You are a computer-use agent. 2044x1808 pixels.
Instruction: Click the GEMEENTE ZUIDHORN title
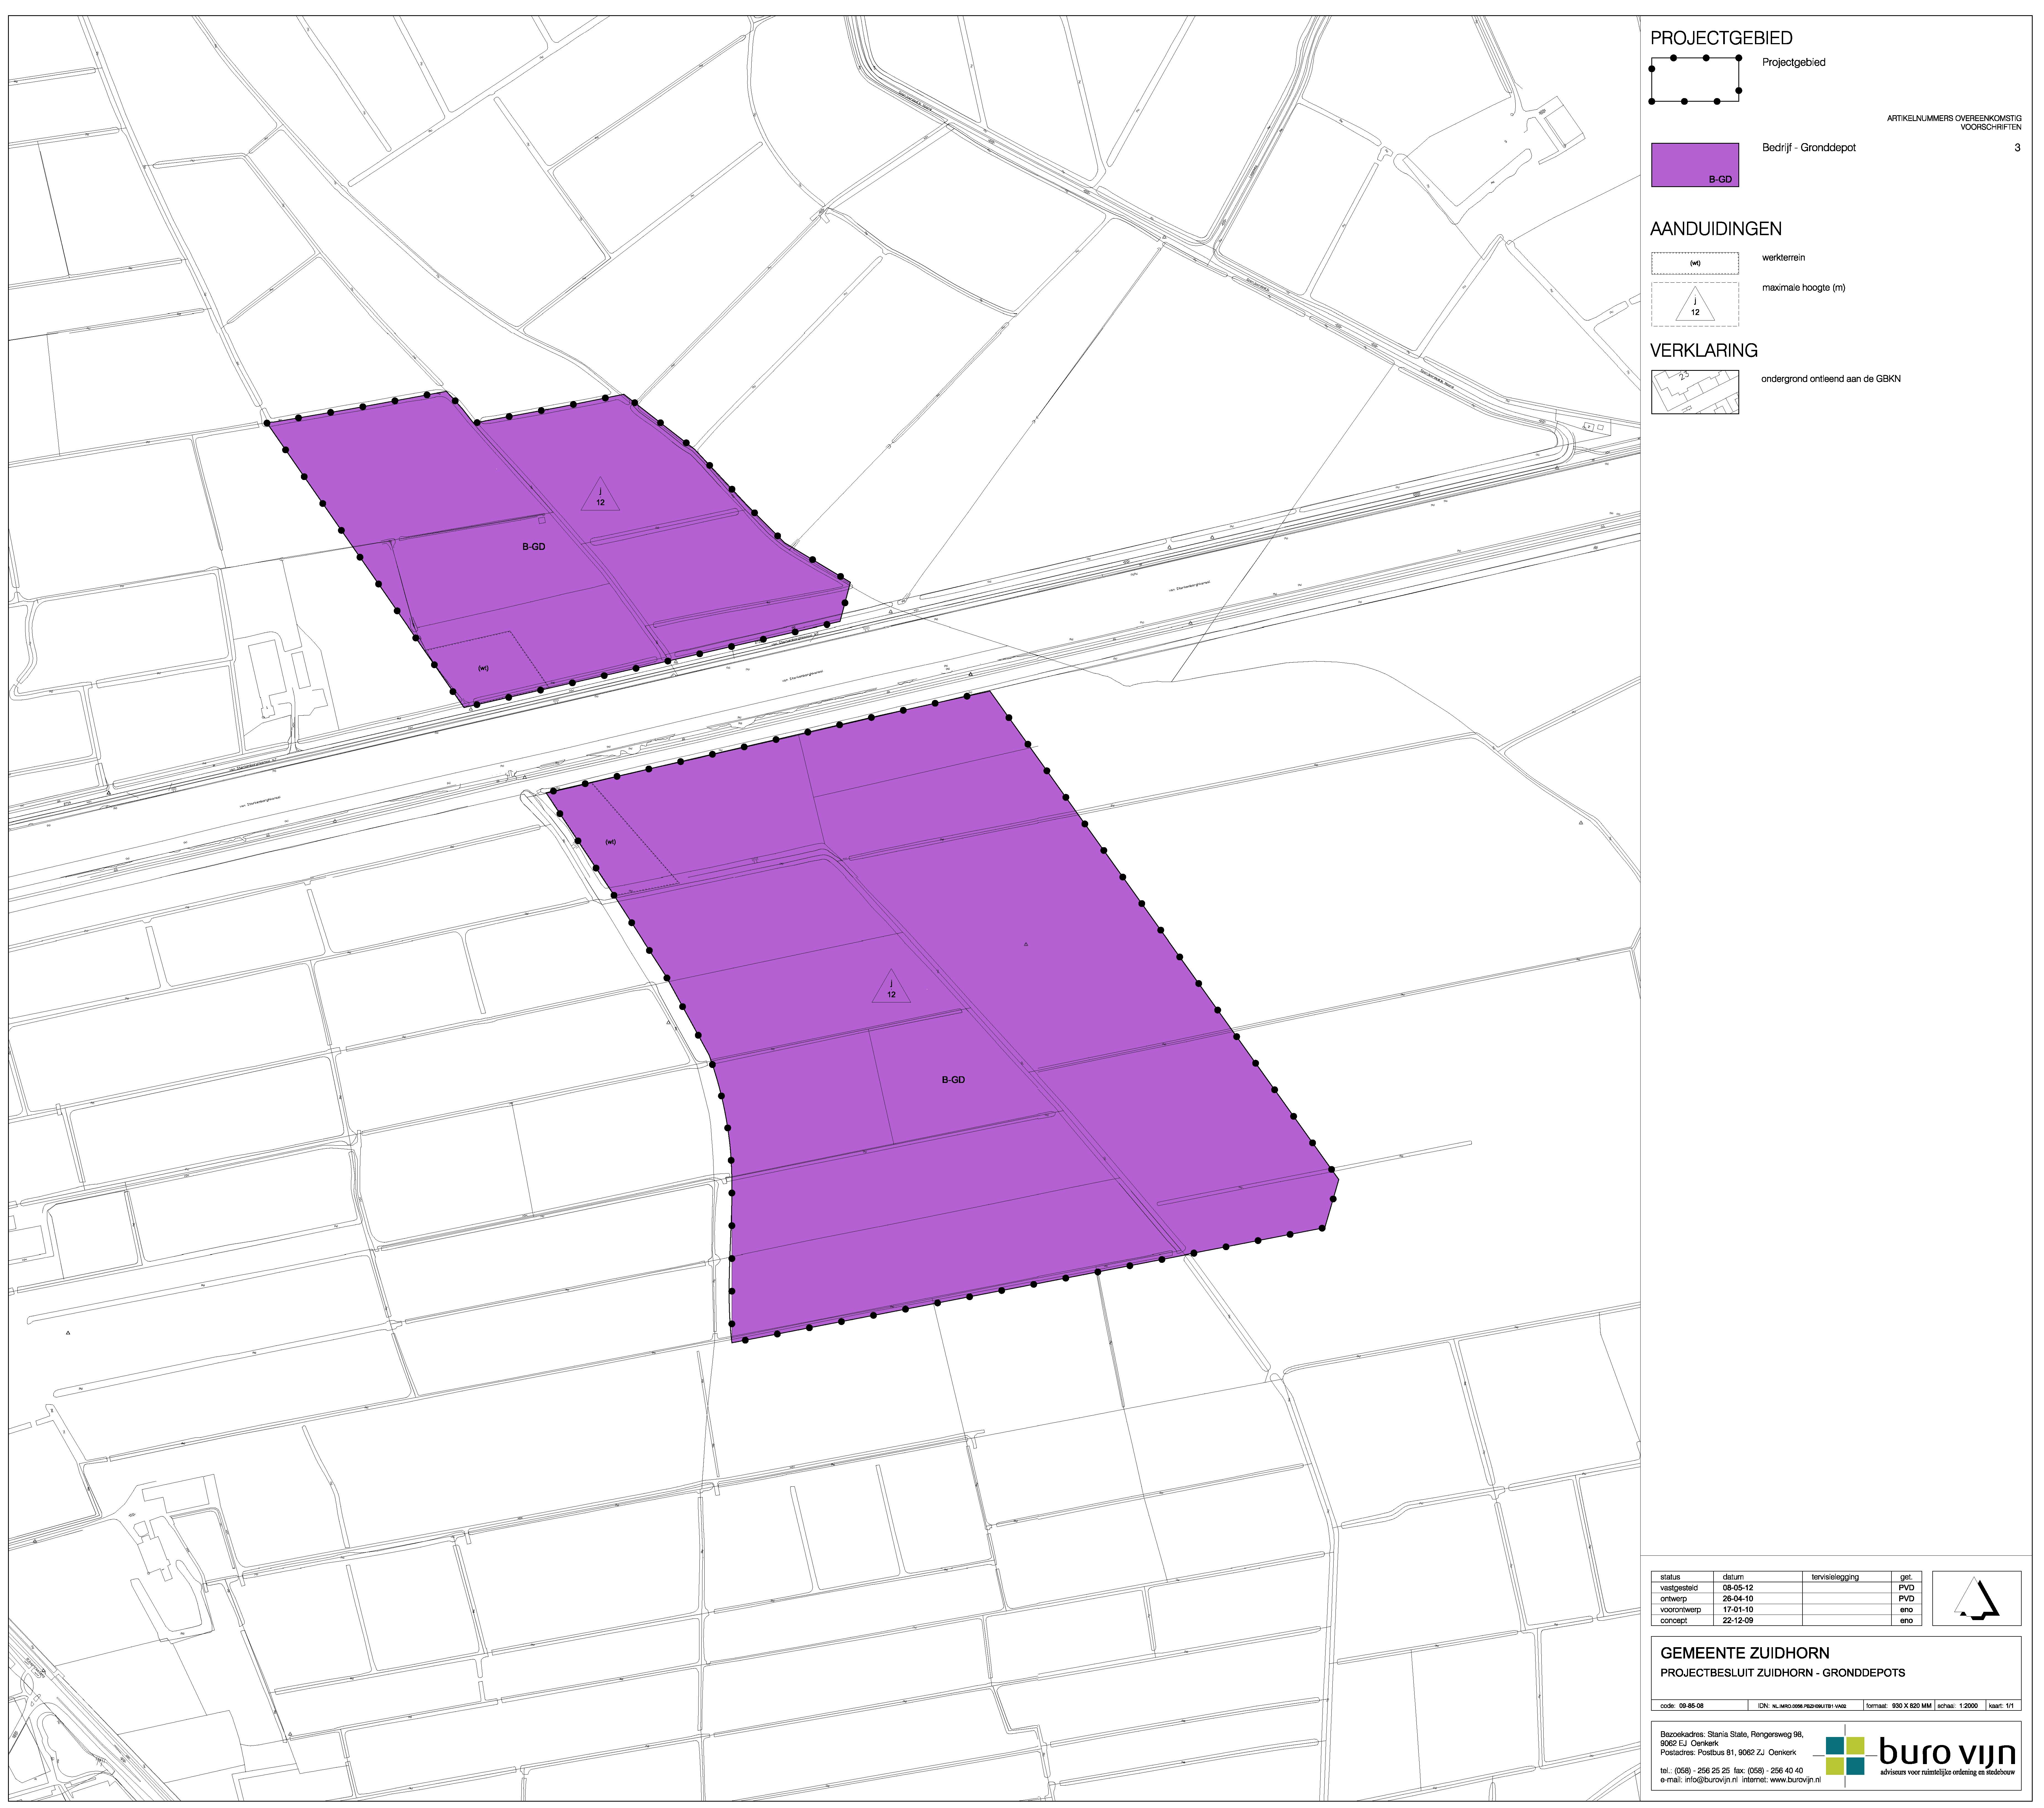[x=1745, y=1653]
